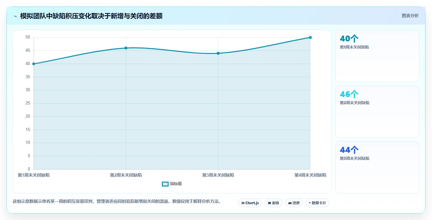Image resolution: width=432 pixels, height=220 pixels.
Task: Click card caption 第3周未关闭缺陷
Action: (354, 158)
